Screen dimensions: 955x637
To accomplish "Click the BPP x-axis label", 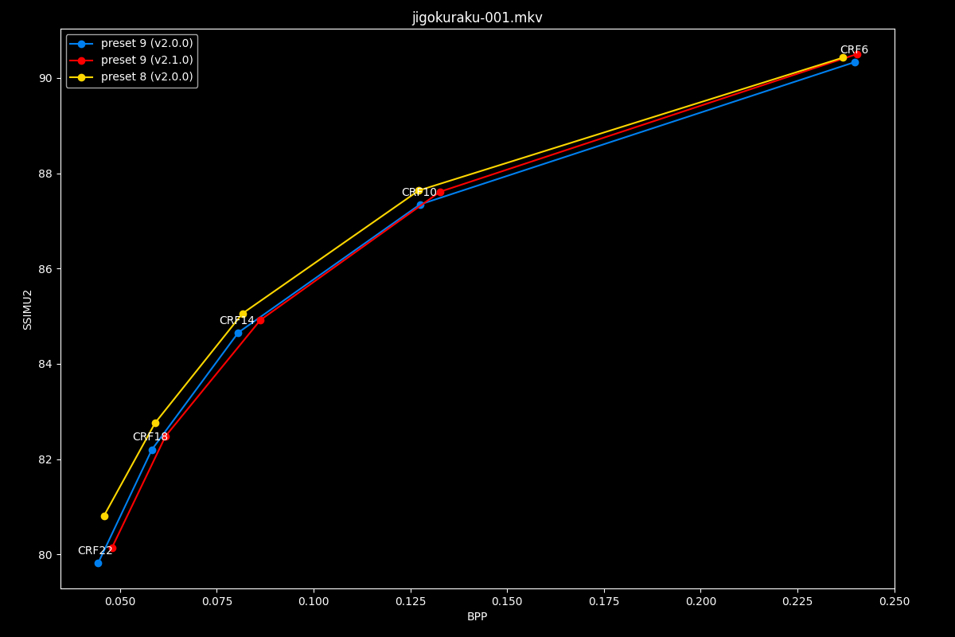I will (477, 617).
